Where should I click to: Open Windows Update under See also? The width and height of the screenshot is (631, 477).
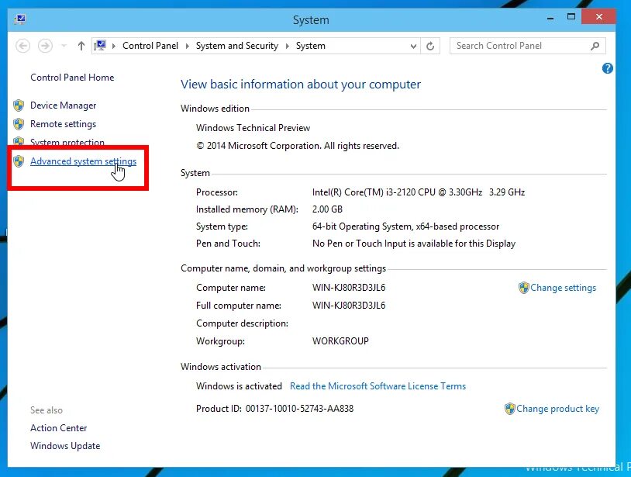pos(65,446)
